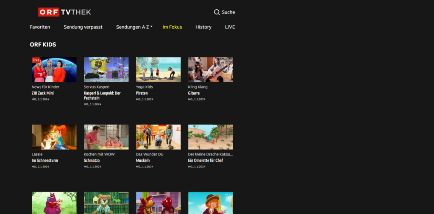Click the Im Schneesturm title
Viewport: 434px width, 214px height.
pos(45,161)
